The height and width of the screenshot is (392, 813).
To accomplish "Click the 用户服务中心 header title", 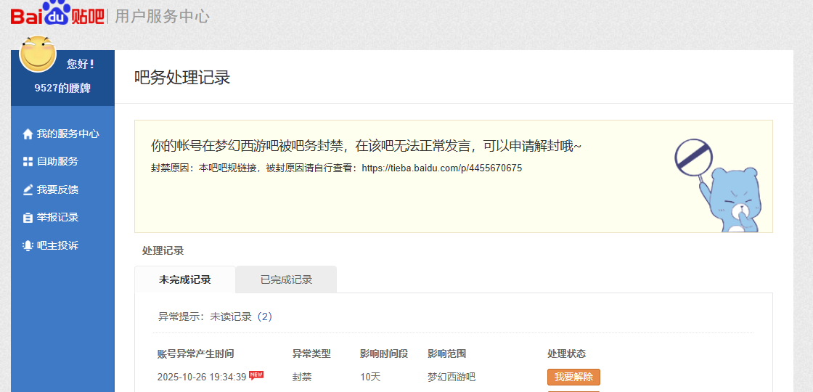I will pyautogui.click(x=162, y=15).
